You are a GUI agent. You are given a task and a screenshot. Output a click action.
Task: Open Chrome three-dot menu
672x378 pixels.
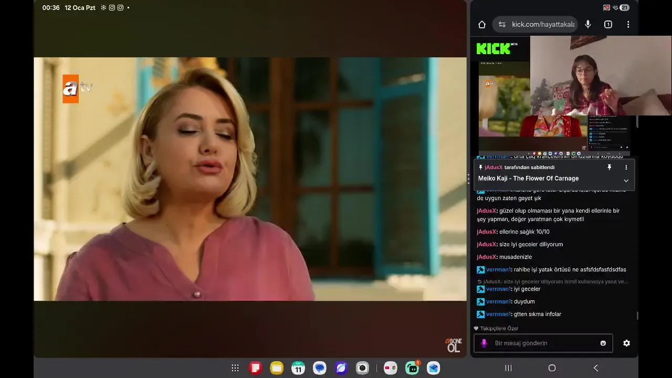(628, 24)
